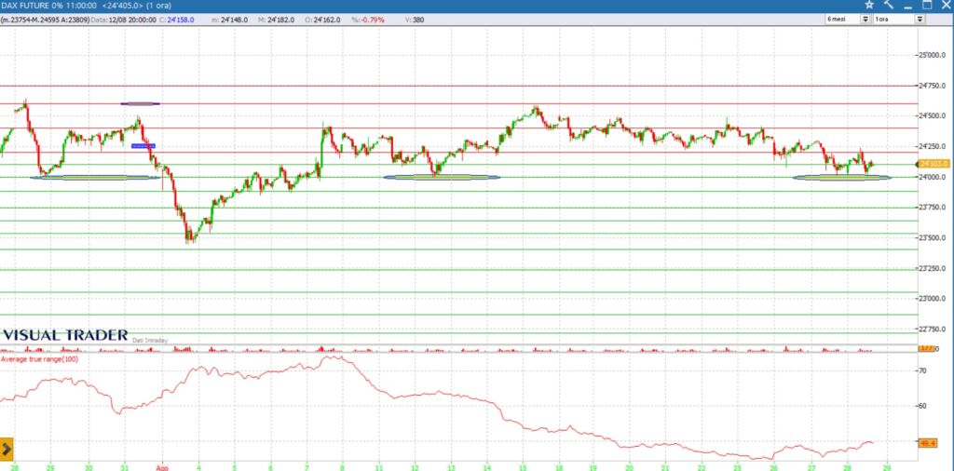
Task: Click the maximum value M: 24'182.0
Action: 276,20
